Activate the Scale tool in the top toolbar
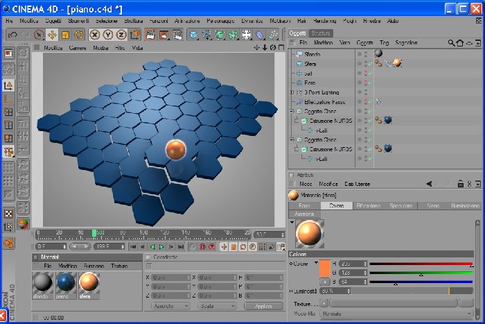 click(x=65, y=35)
